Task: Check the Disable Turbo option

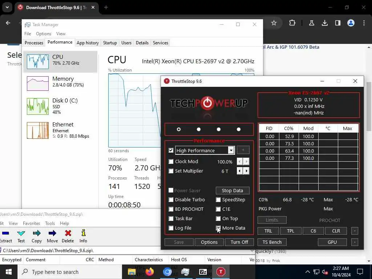Action: click(x=171, y=199)
